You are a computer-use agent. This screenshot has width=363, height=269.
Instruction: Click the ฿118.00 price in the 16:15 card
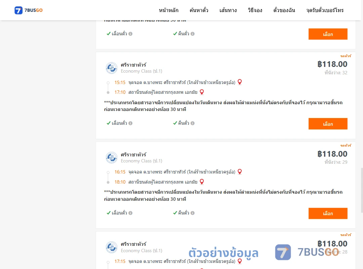(x=332, y=154)
